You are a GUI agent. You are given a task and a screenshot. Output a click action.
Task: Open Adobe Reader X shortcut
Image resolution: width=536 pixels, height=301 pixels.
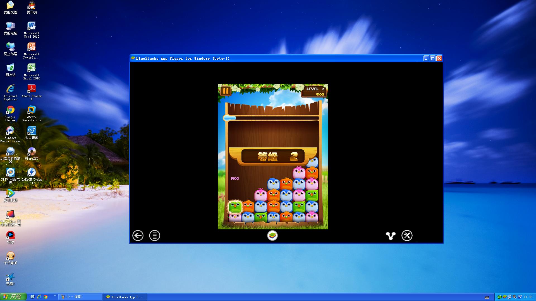click(32, 93)
